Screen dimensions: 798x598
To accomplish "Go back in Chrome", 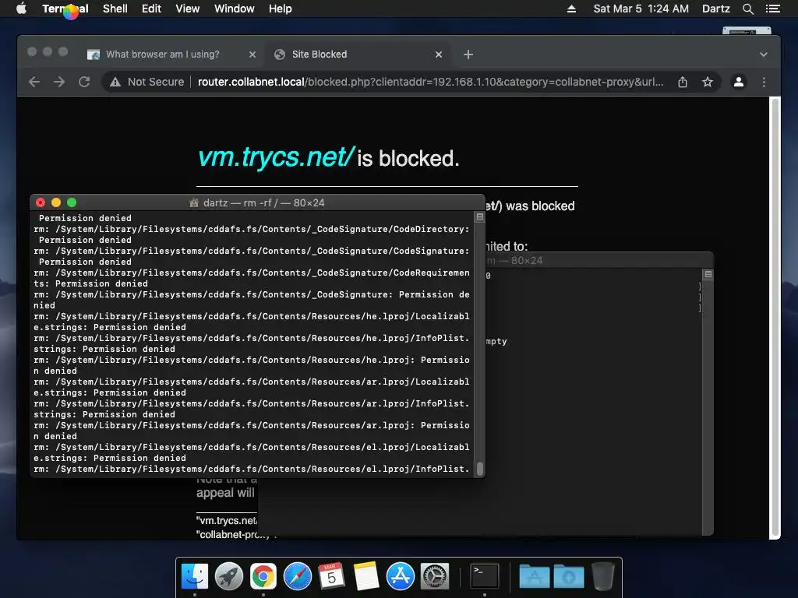I will click(34, 82).
